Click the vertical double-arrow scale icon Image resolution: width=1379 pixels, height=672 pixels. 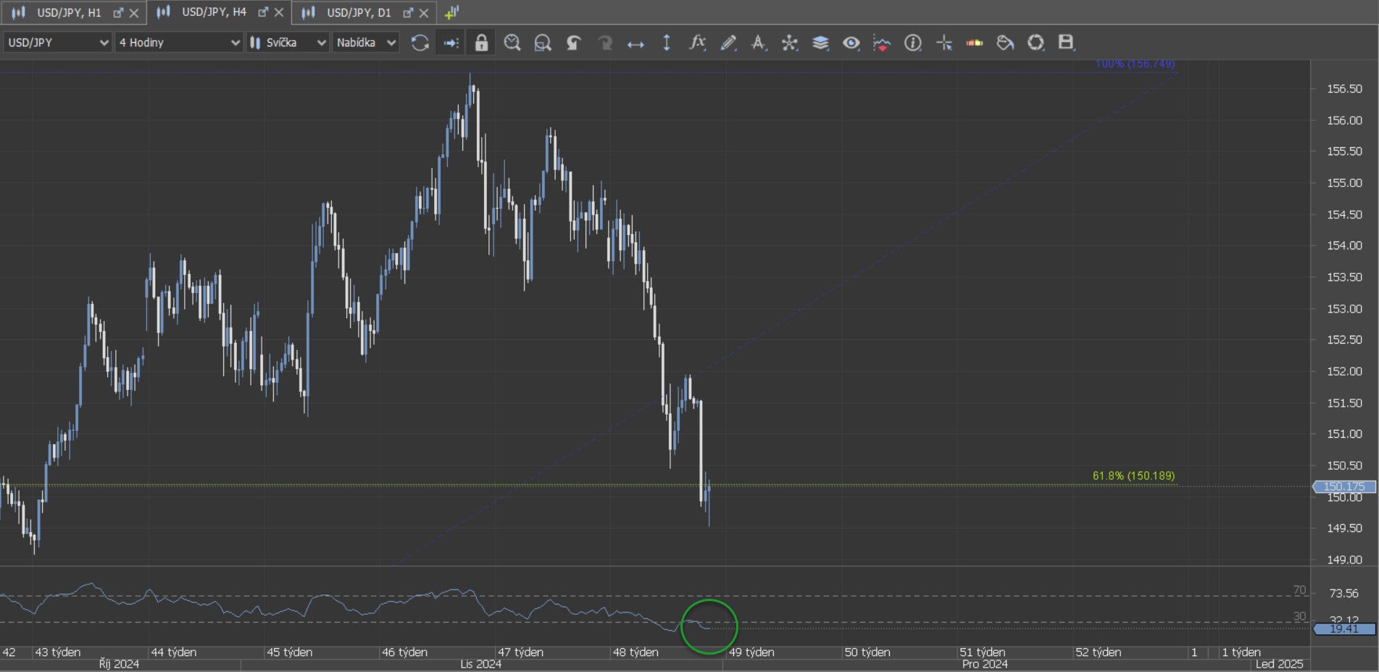click(x=667, y=43)
